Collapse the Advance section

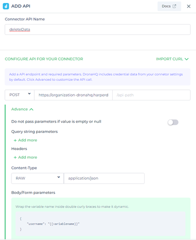pyautogui.click(x=22, y=109)
